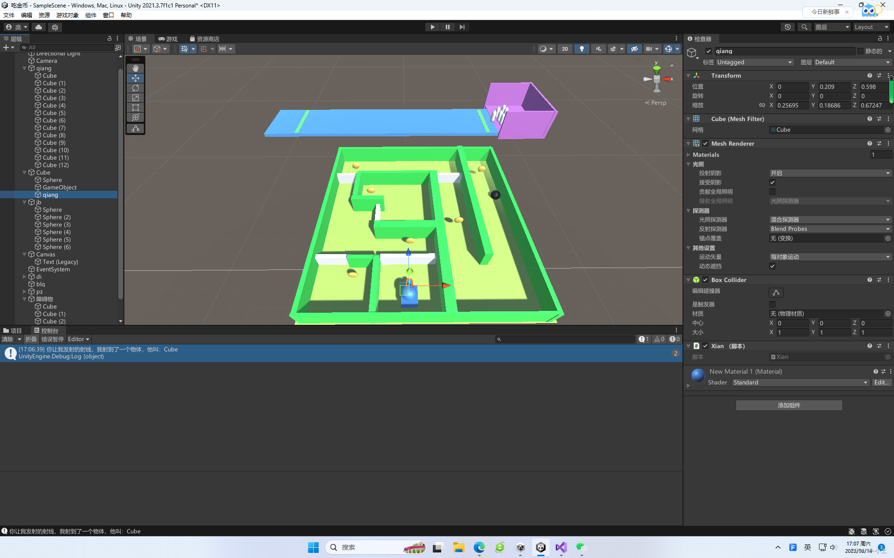This screenshot has height=558, width=894.
Task: Click the Step frame button
Action: click(462, 27)
